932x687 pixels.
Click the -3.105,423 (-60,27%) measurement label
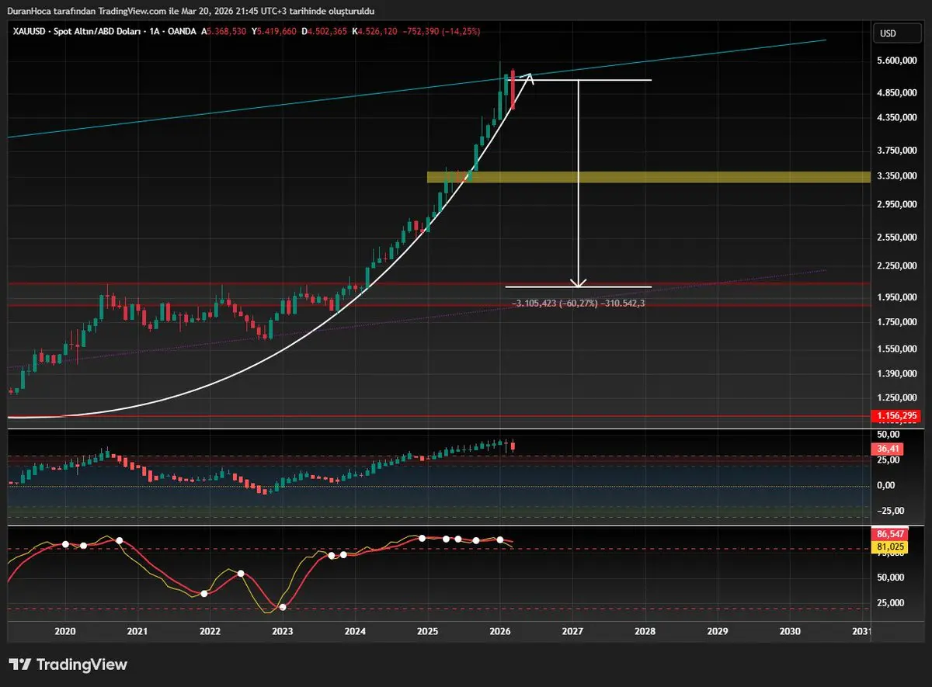[x=579, y=304]
